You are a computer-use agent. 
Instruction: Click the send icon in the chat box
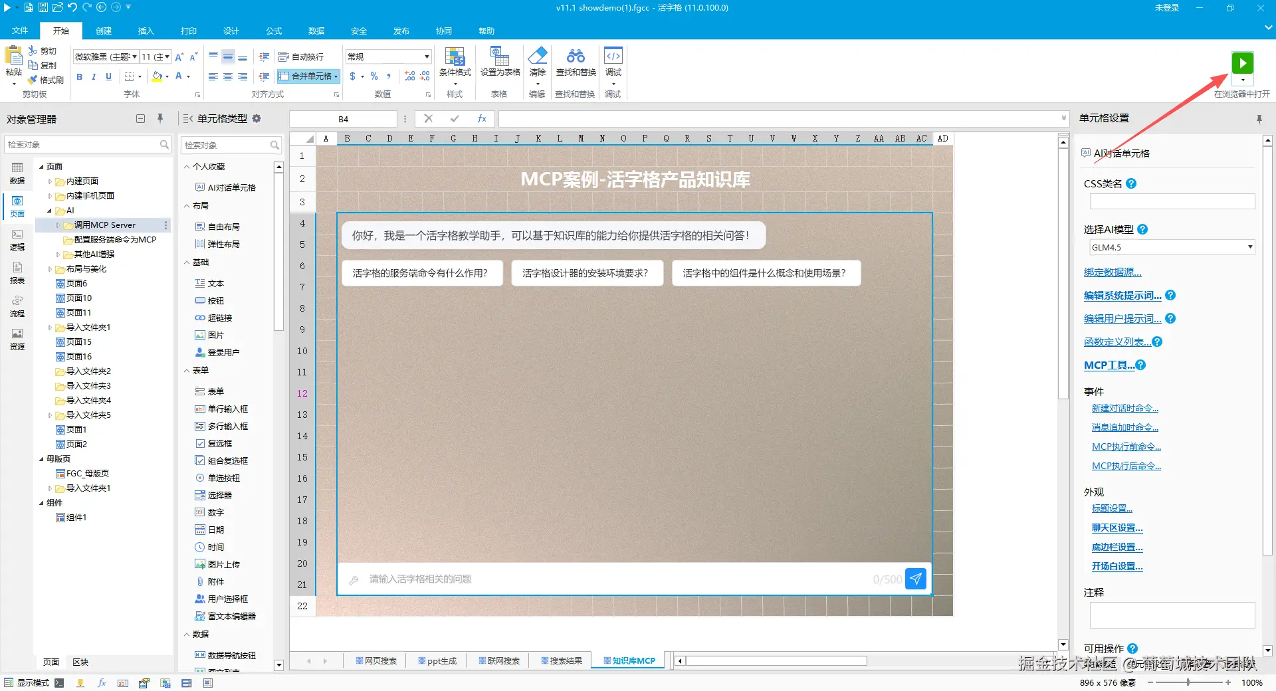coord(916,579)
